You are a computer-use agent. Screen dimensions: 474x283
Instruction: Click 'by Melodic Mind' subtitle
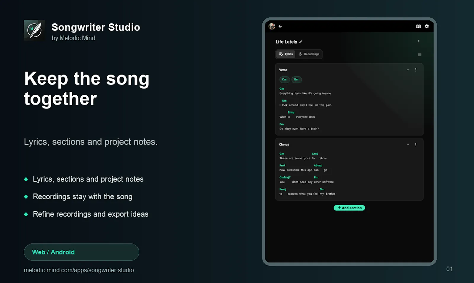tap(73, 38)
